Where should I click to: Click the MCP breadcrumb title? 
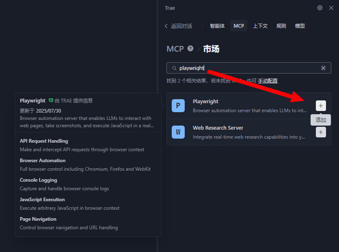(175, 49)
